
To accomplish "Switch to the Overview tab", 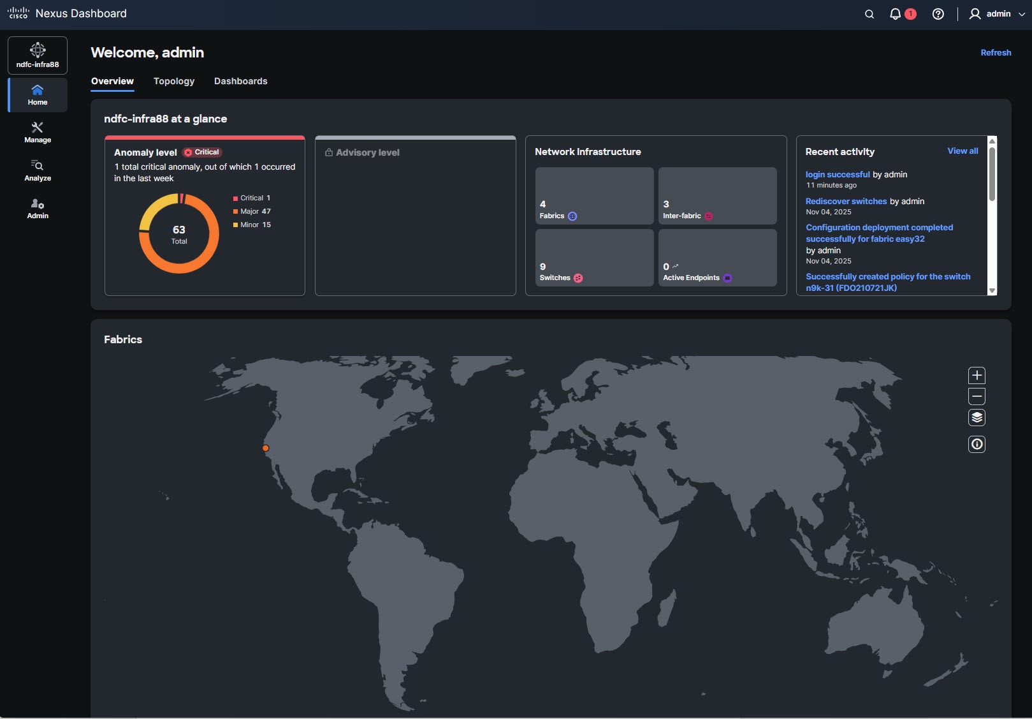I will coord(112,81).
